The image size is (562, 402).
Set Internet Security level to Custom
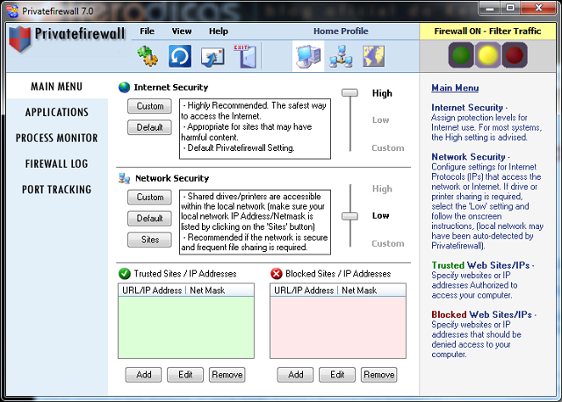[x=388, y=148]
